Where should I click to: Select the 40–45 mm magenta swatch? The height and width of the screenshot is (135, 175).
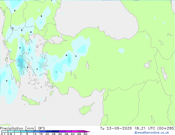75,131
